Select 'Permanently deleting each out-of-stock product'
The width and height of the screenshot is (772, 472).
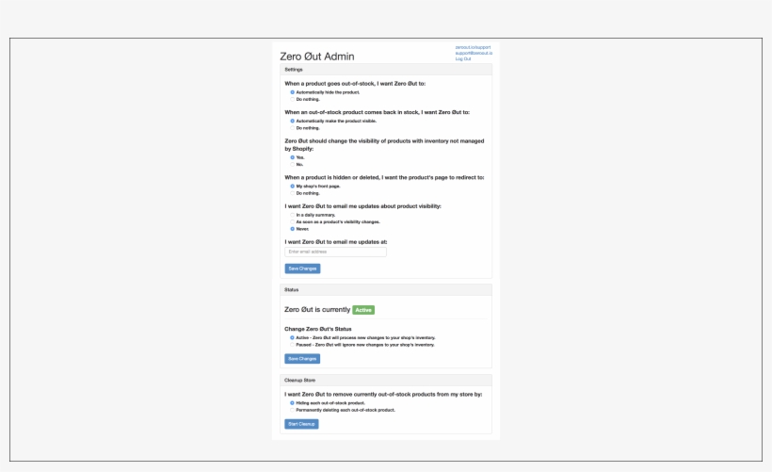tap(292, 410)
